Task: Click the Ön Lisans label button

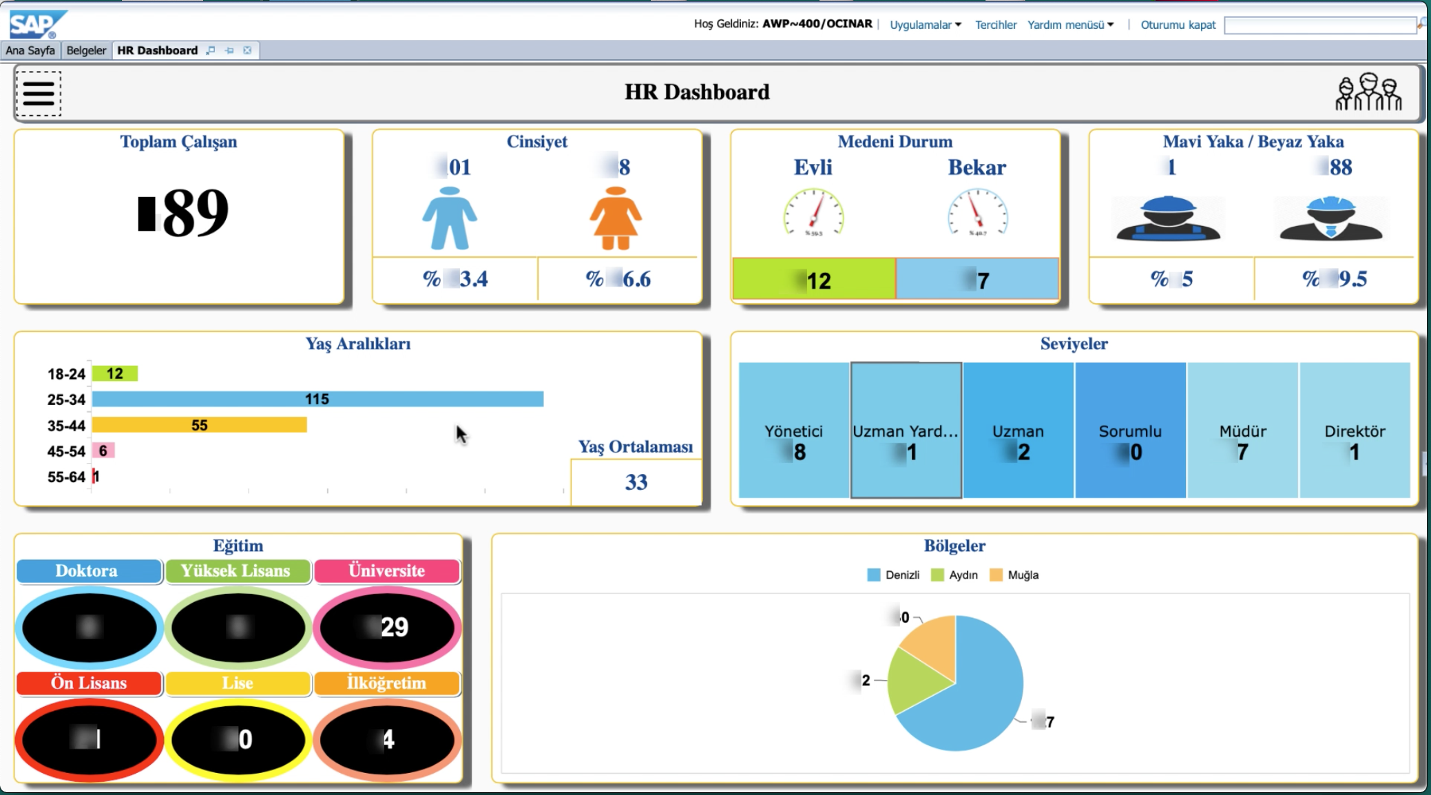Action: click(89, 683)
